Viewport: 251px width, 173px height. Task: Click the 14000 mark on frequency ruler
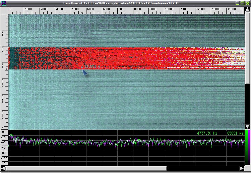(232, 9)
